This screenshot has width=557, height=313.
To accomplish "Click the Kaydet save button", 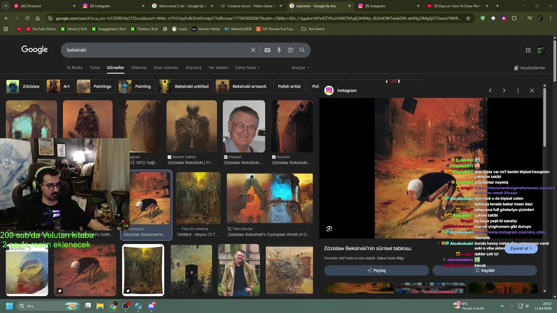I will (485, 270).
